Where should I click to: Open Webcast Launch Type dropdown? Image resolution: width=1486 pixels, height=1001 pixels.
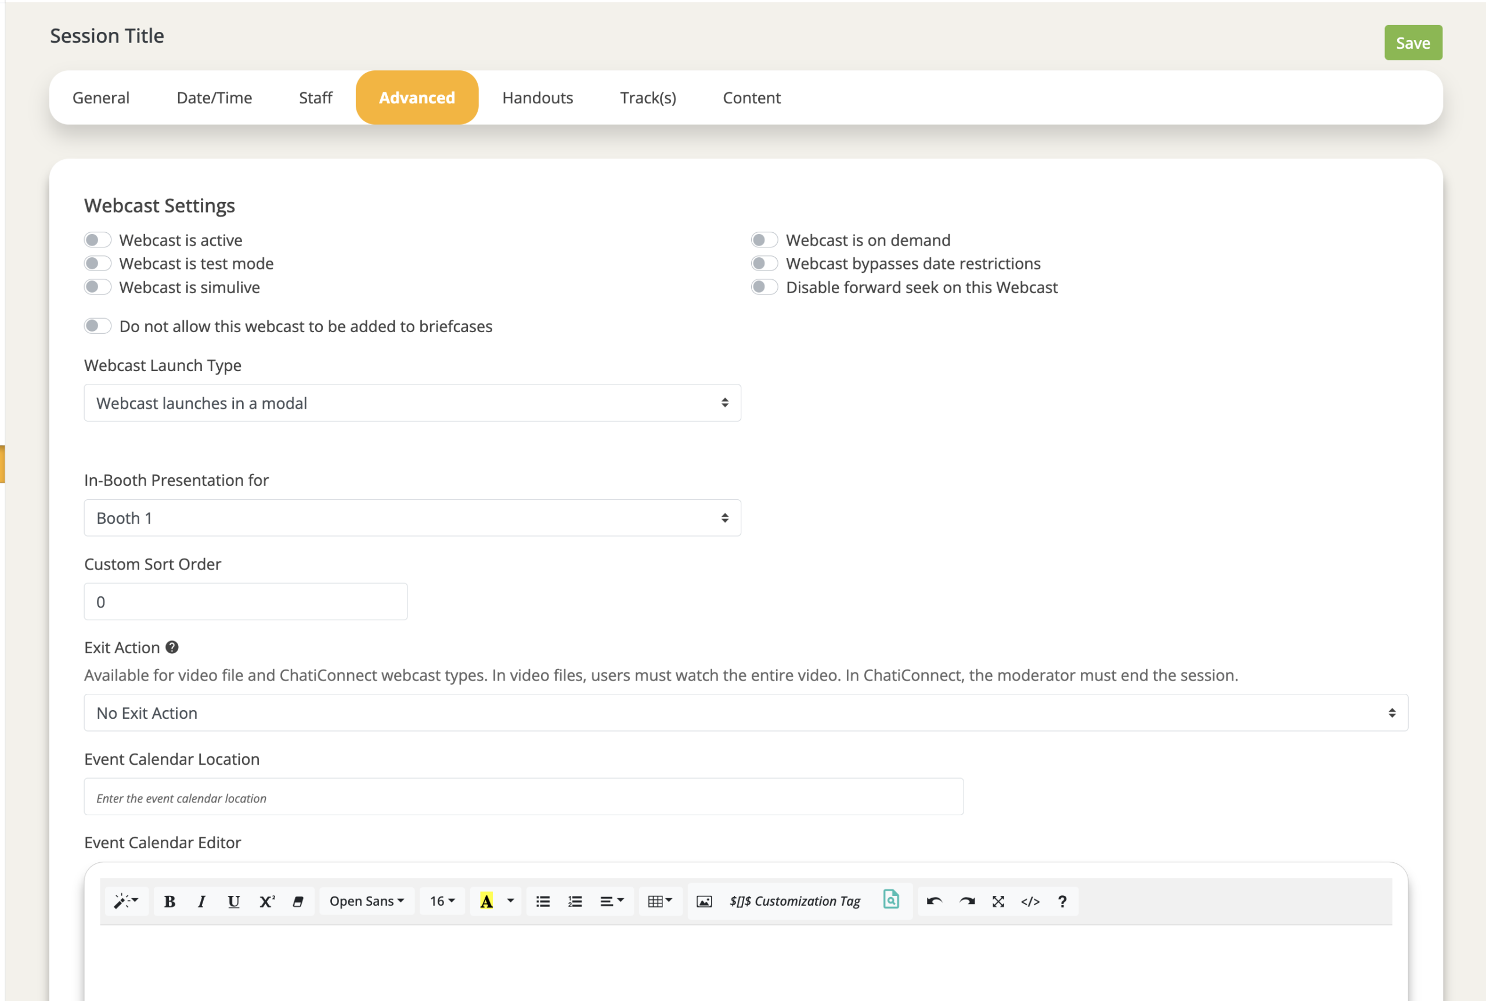[x=412, y=403]
